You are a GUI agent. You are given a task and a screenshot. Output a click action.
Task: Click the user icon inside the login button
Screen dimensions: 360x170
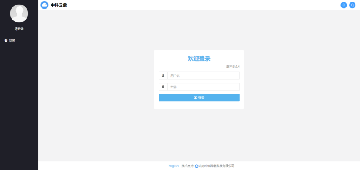pos(195,98)
